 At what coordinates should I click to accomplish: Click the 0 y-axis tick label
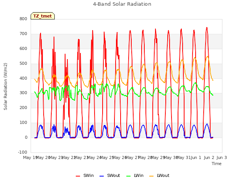pyautogui.click(x=26, y=137)
